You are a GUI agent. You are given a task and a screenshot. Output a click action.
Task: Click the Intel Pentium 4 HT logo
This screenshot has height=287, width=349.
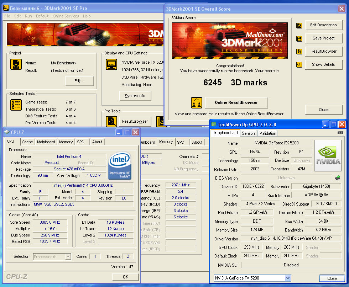[x=120, y=165]
